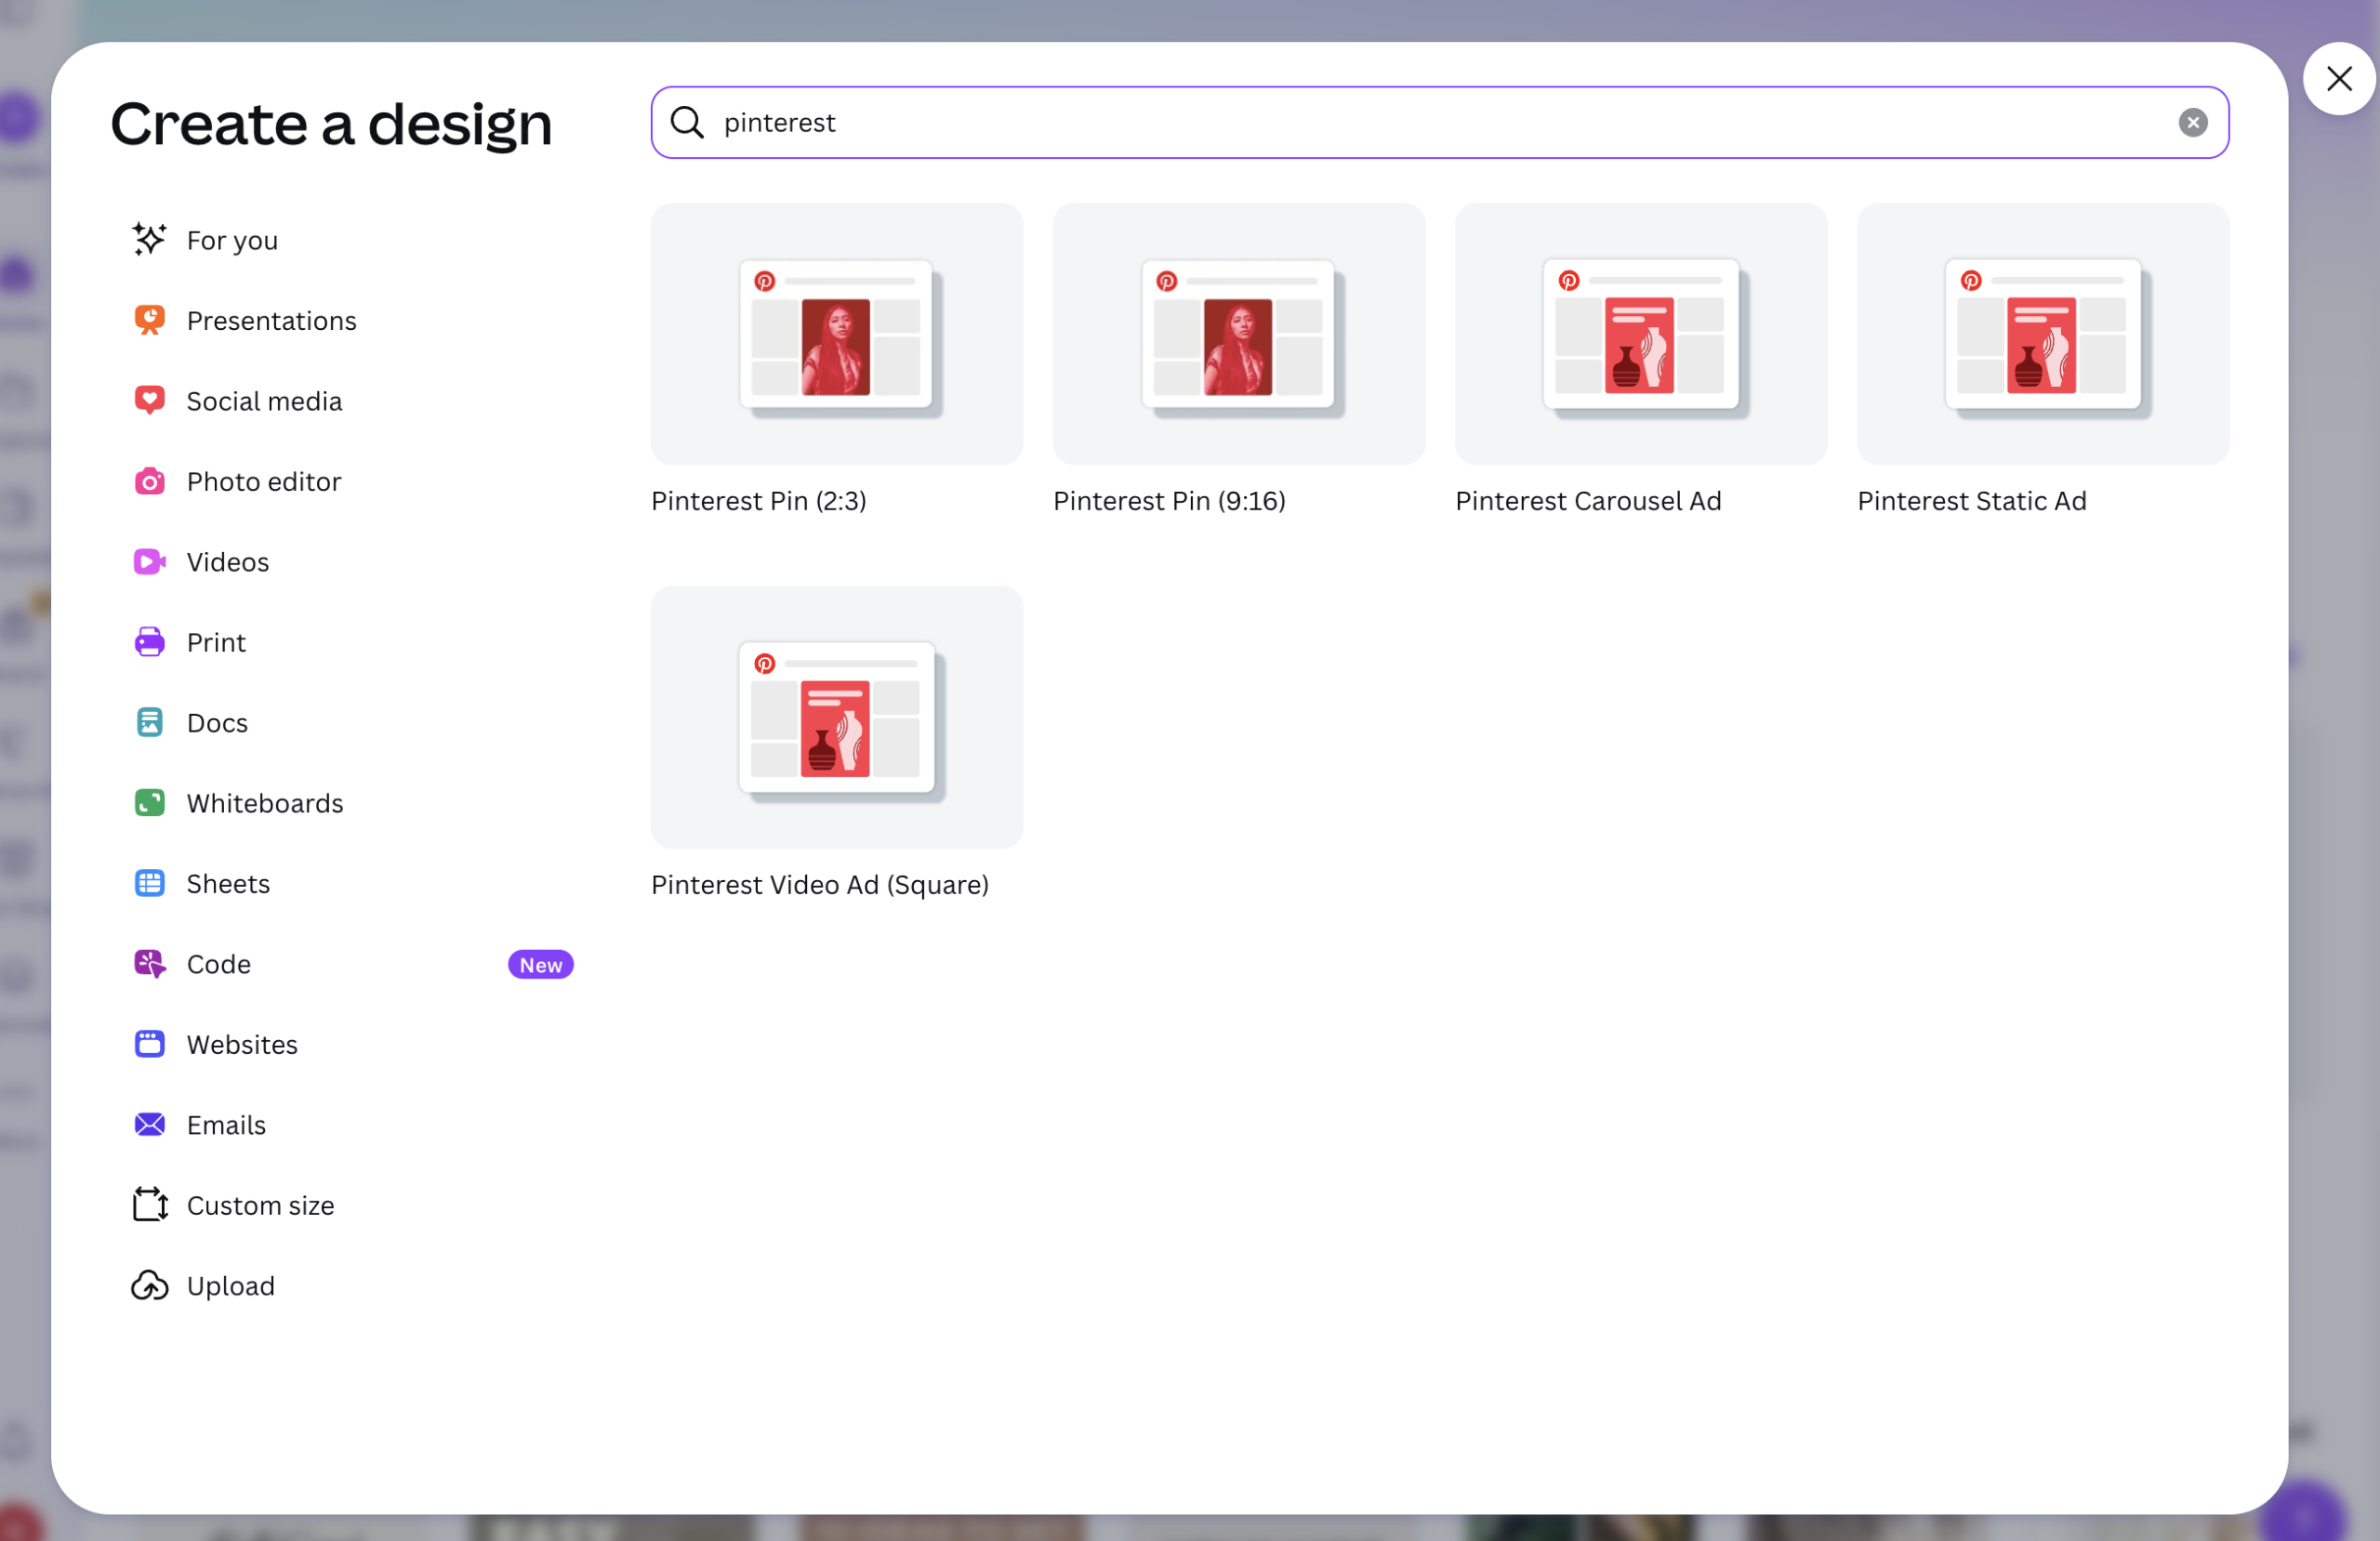Switch to the Print category
Viewport: 2380px width, 1541px height.
[216, 642]
